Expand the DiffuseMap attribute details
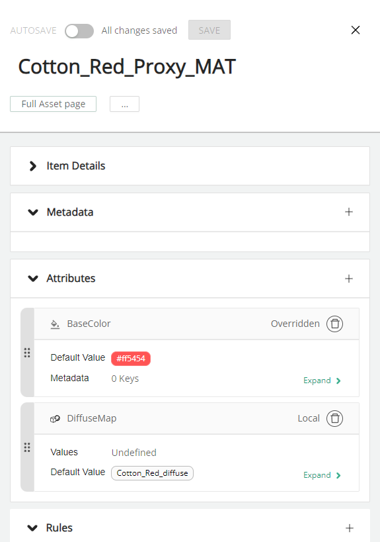This screenshot has height=542, width=380. (322, 475)
